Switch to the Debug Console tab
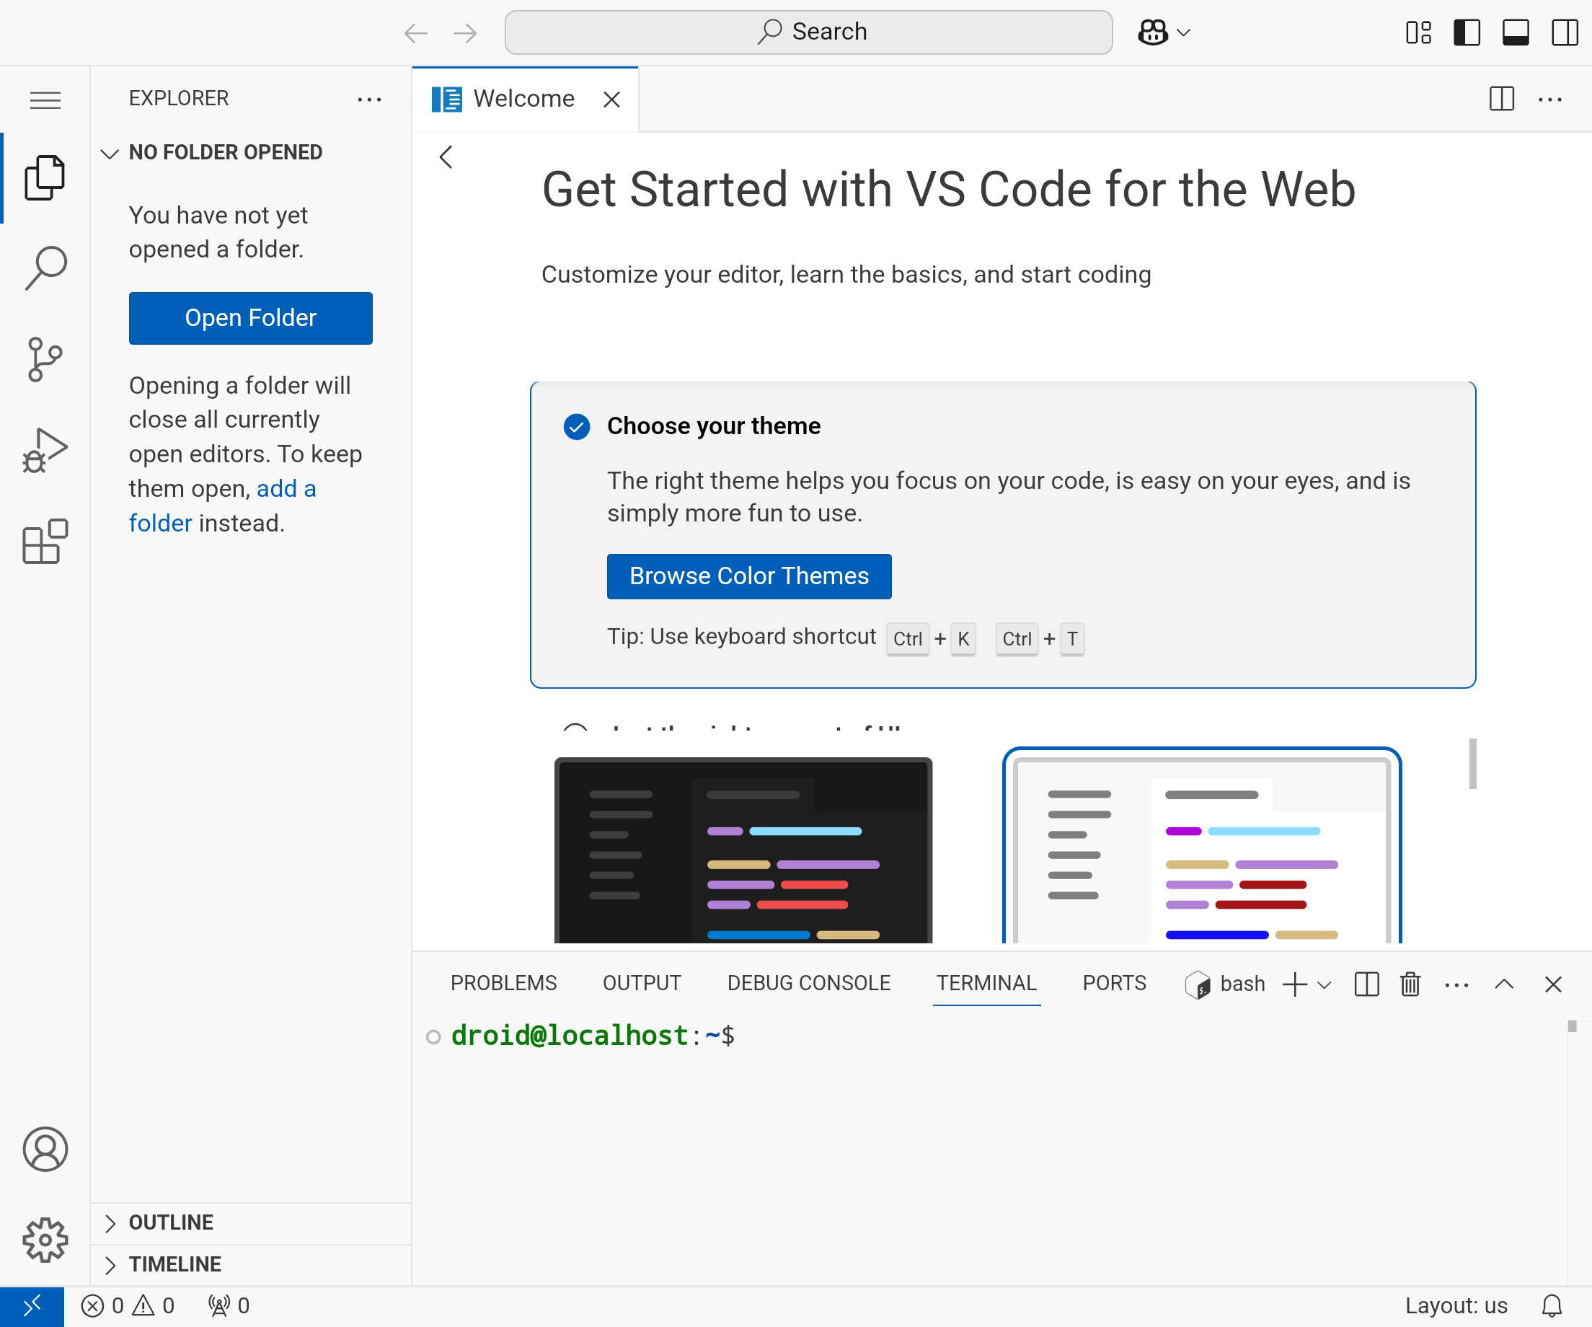Viewport: 1592px width, 1327px height. pyautogui.click(x=808, y=984)
